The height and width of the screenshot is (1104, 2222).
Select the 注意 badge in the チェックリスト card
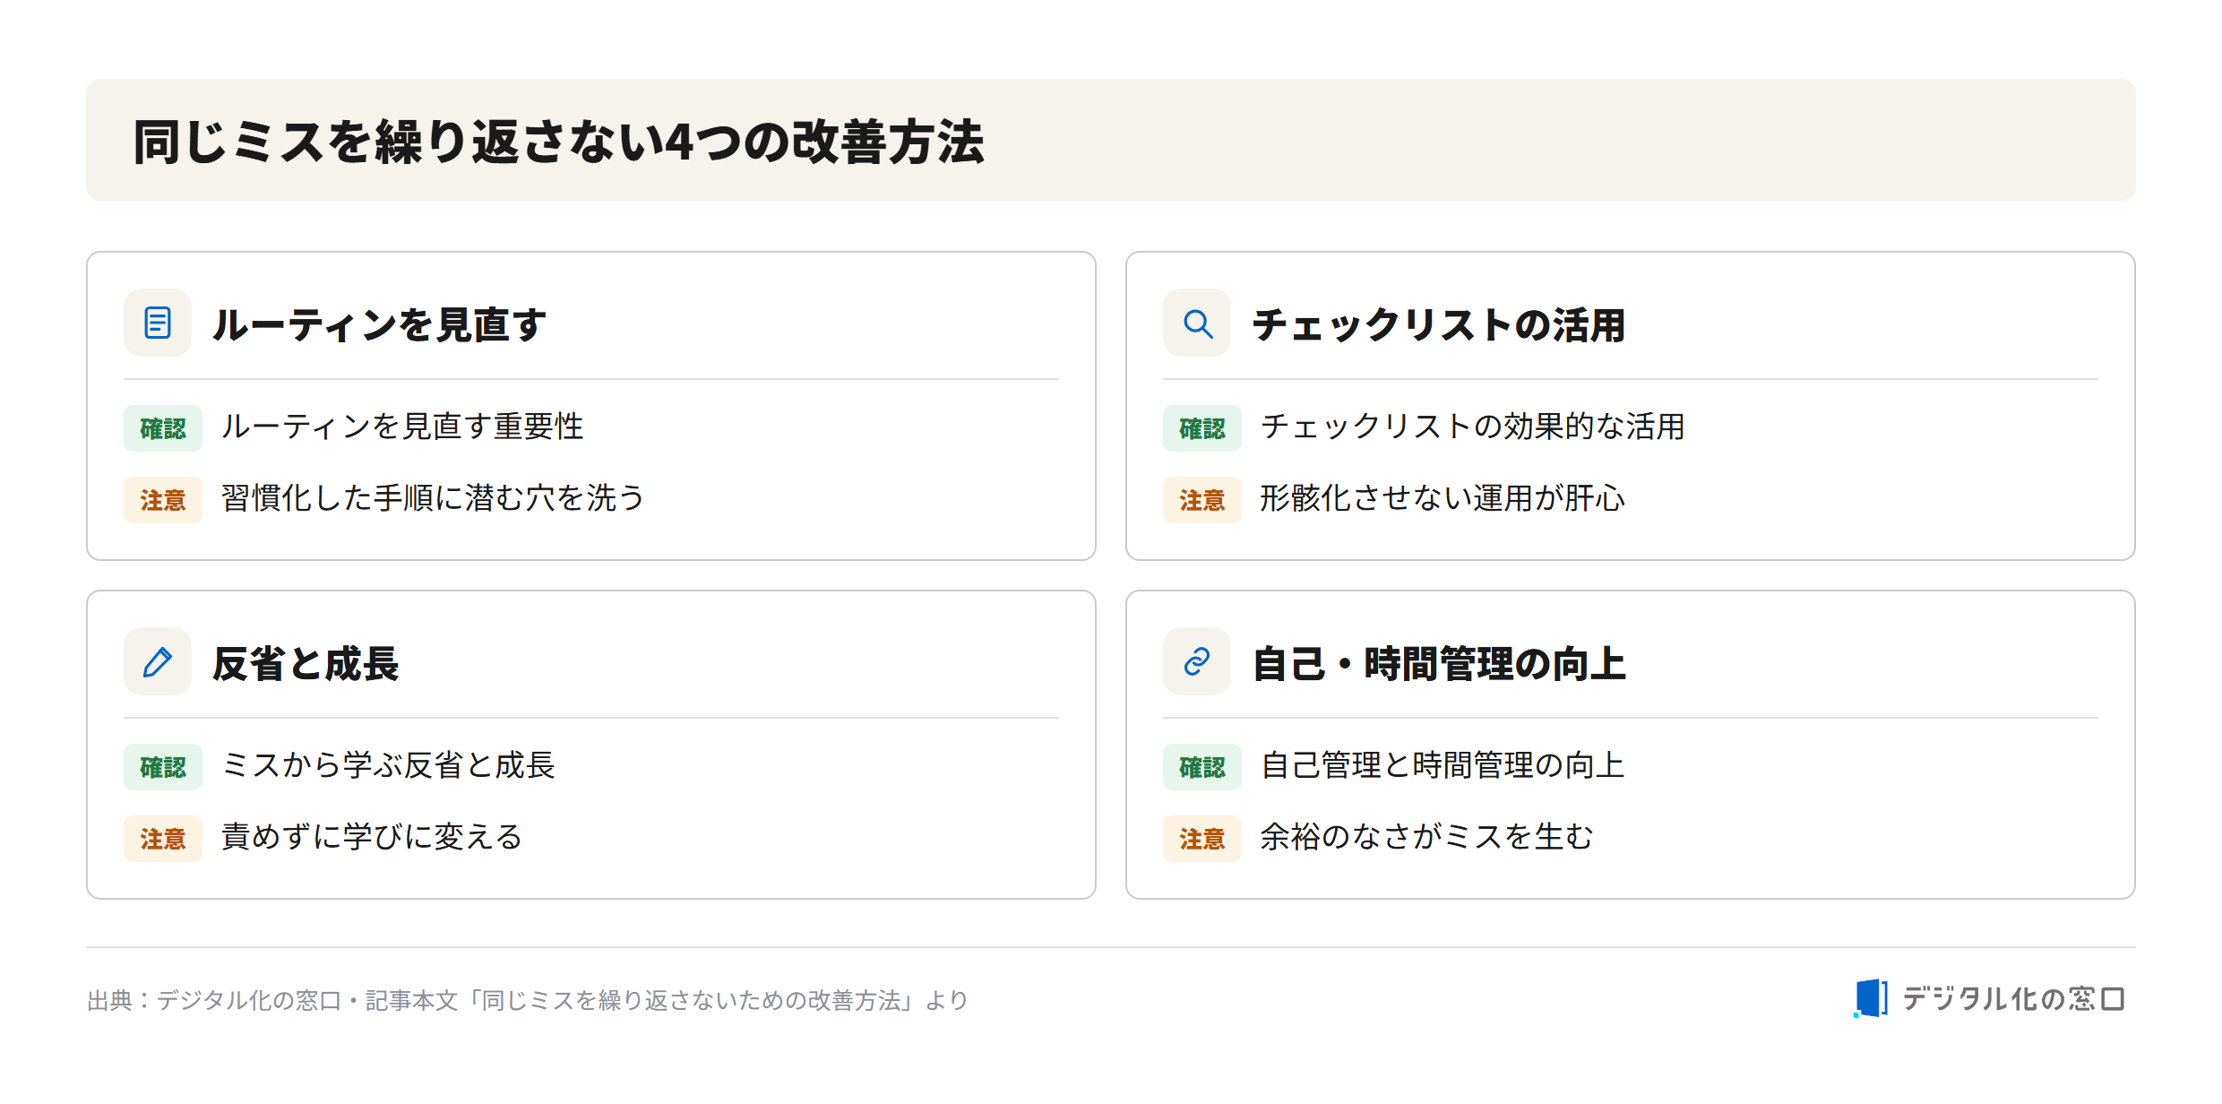pyautogui.click(x=1202, y=500)
